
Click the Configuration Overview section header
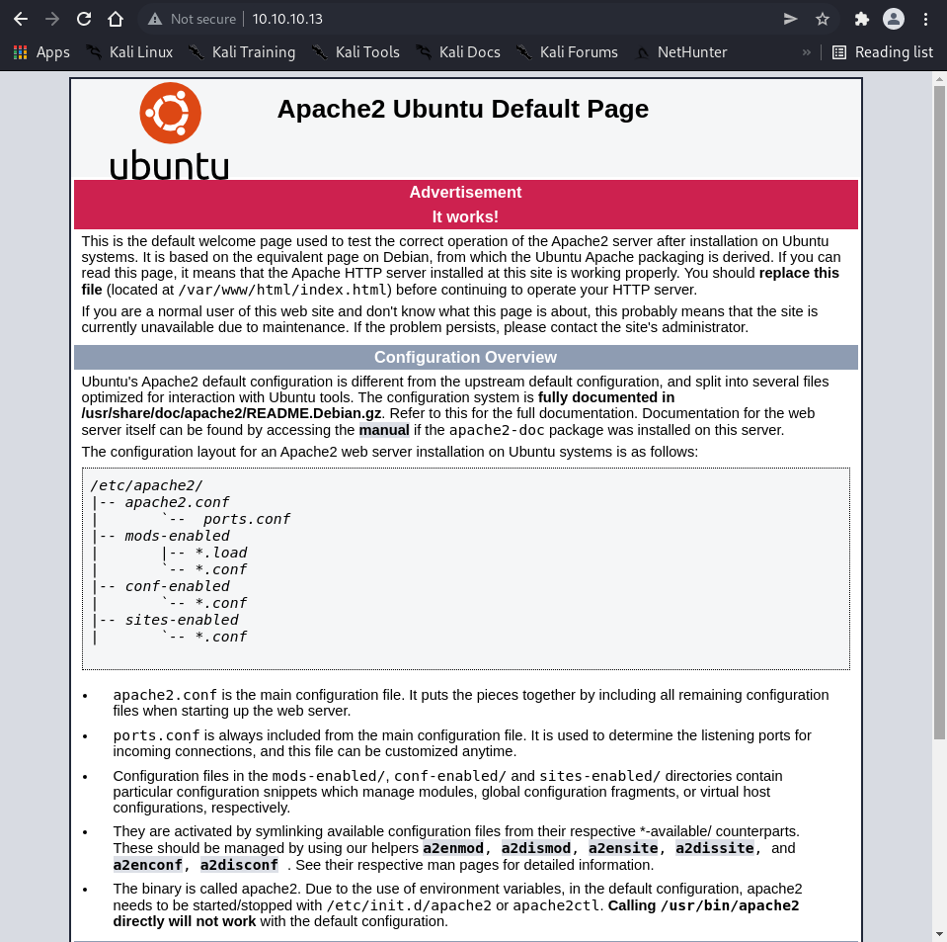point(465,358)
